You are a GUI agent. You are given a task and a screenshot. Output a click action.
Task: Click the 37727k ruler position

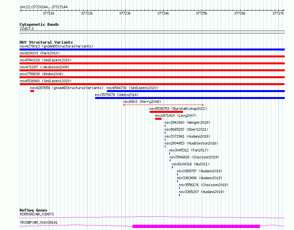coord(278,13)
